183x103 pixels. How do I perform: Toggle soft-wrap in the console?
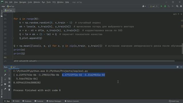coord(9,79)
